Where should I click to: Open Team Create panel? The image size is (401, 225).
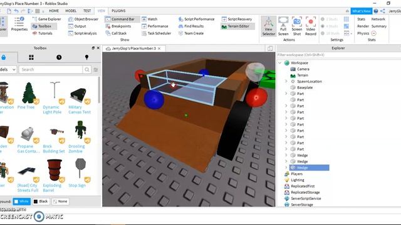(190, 33)
